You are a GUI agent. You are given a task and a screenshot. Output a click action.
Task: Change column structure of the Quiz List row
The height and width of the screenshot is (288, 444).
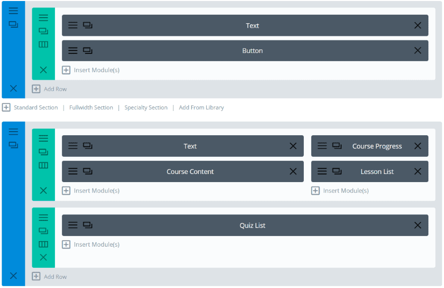tap(43, 244)
